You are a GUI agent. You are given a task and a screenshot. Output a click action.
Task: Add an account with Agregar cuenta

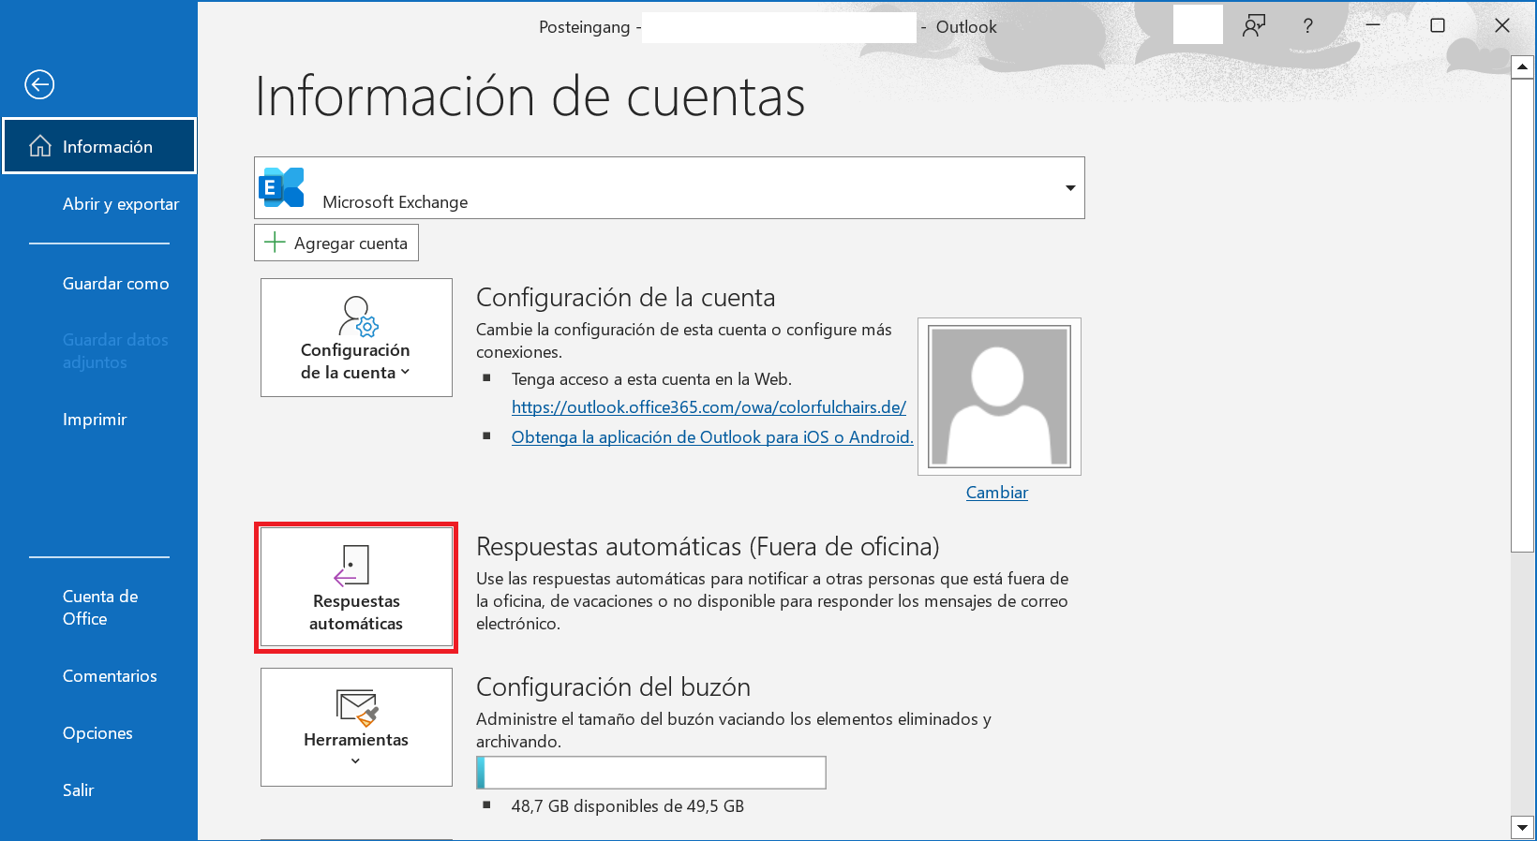pos(336,243)
